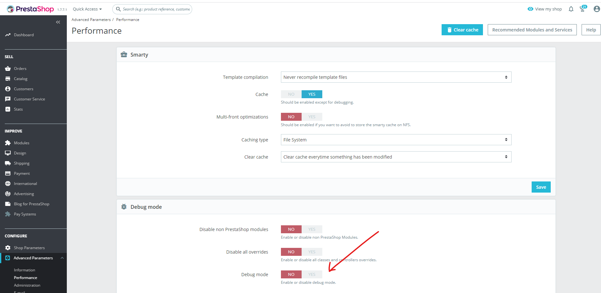This screenshot has width=601, height=293.
Task: Set Disable all overrides to NO
Action: (x=291, y=252)
